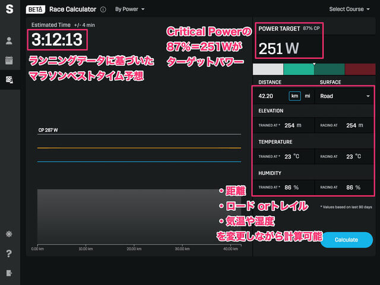Click the grey elevation profile area
This screenshot has width=380, height=285.
(x=139, y=216)
